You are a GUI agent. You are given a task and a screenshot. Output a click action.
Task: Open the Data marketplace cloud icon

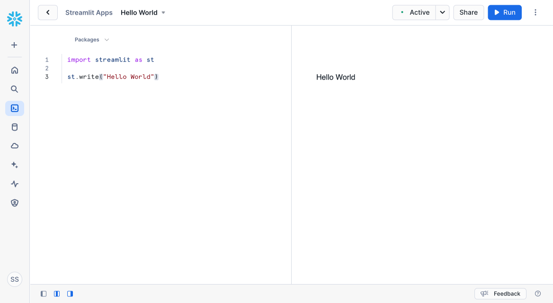click(14, 146)
